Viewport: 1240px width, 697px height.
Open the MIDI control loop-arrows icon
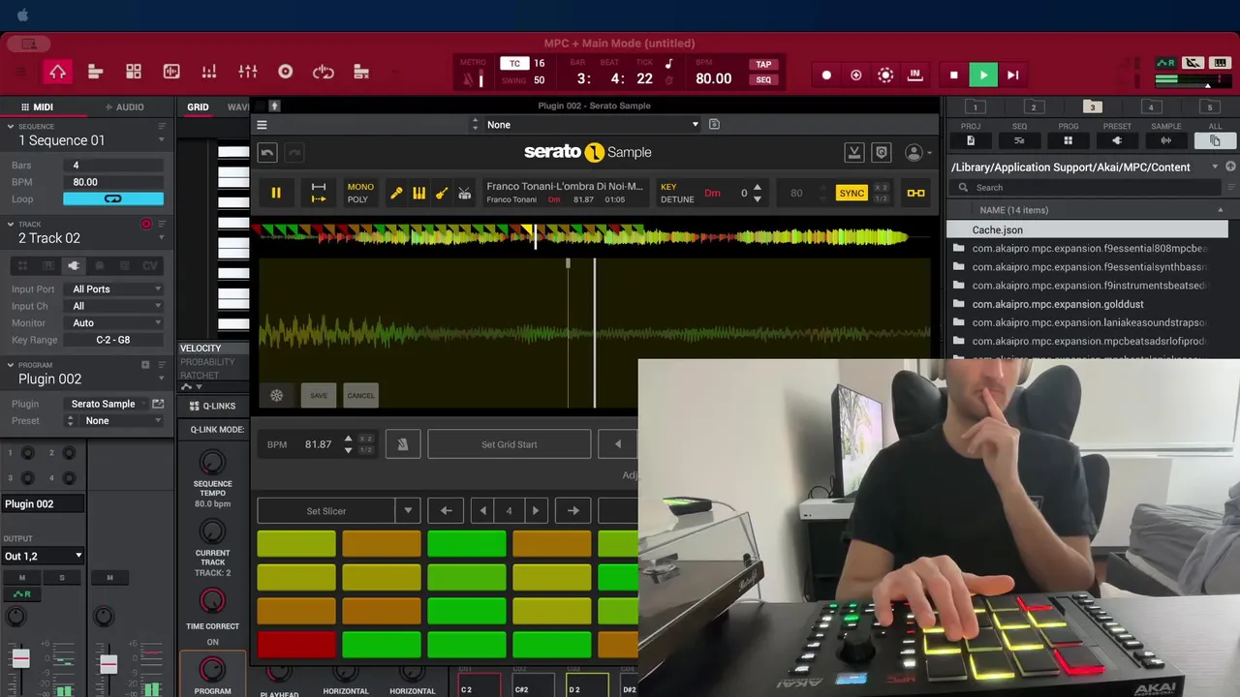323,72
